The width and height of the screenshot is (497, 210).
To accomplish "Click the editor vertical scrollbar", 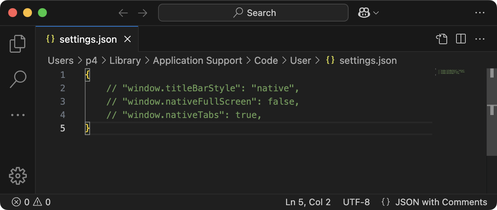I will pos(492,111).
